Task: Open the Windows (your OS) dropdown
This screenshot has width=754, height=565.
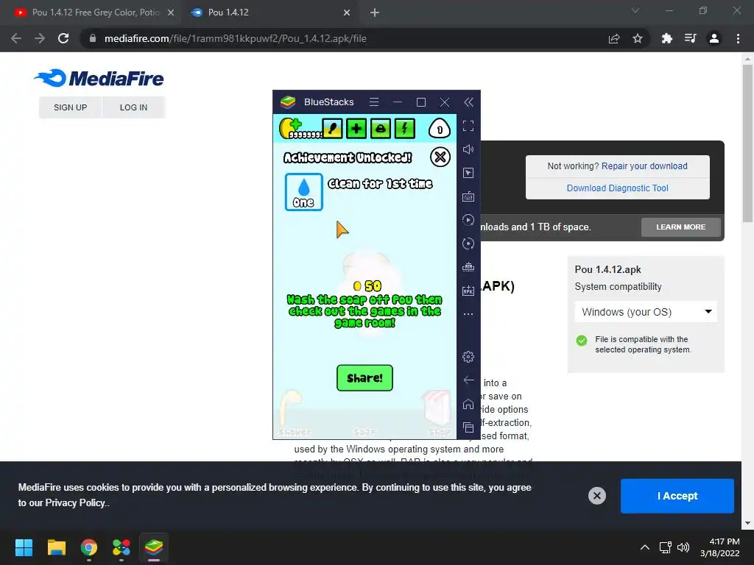Action: (x=646, y=312)
